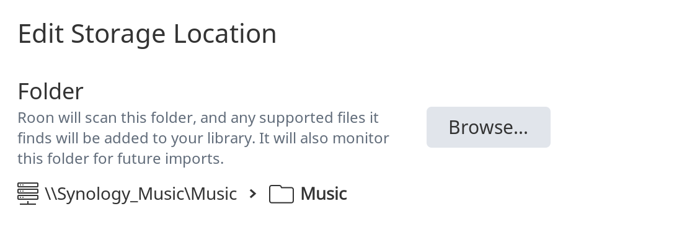Viewport: 687px width, 242px height.
Task: Click the word "Edit" in the title
Action: click(41, 34)
